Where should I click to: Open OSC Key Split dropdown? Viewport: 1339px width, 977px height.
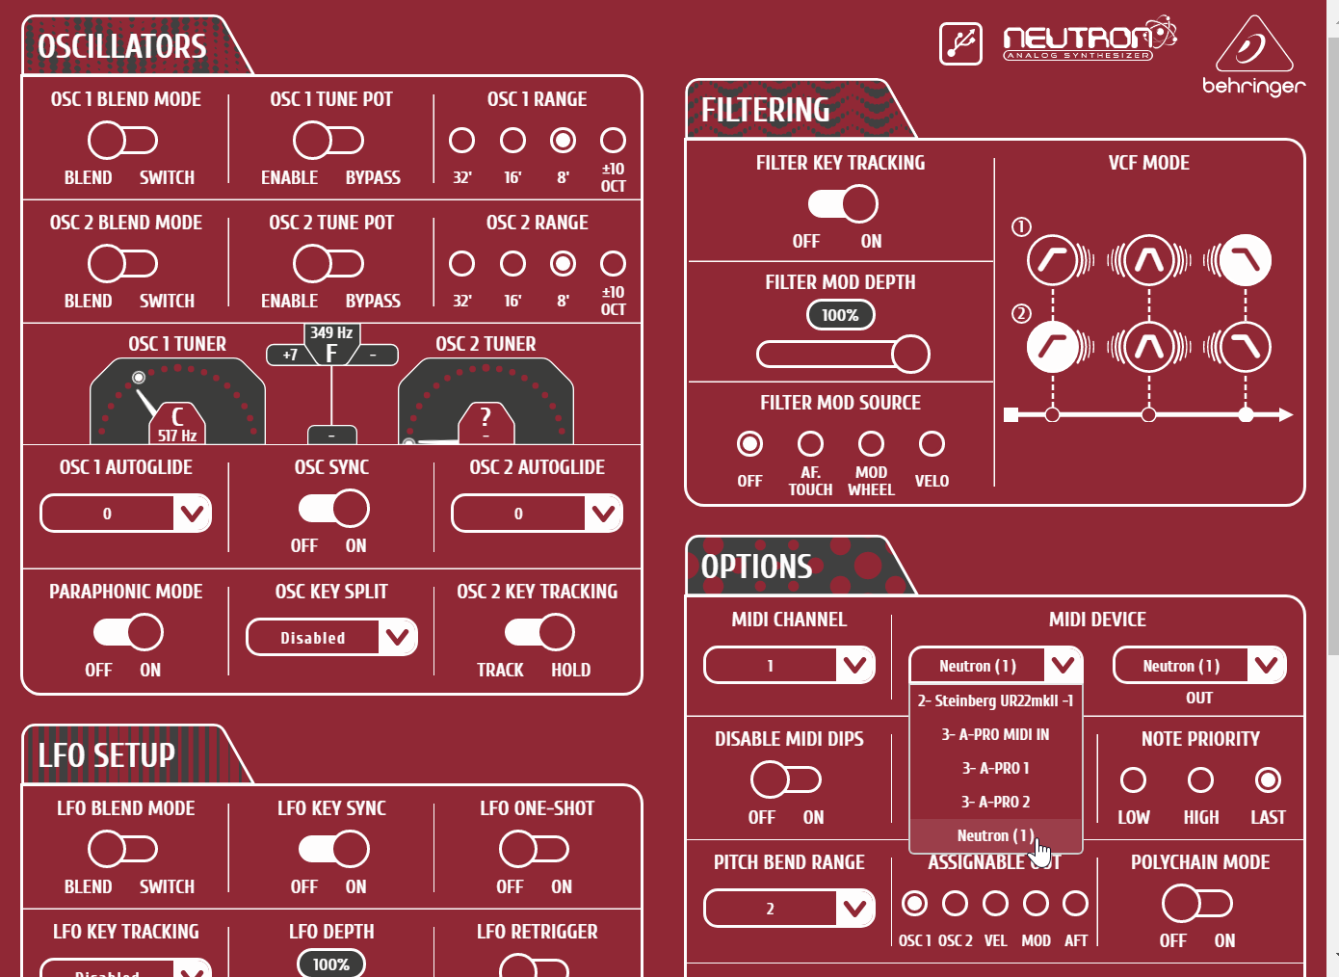coord(331,637)
